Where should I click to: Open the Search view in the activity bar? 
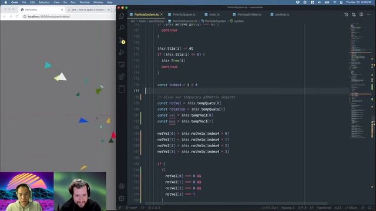point(122,28)
